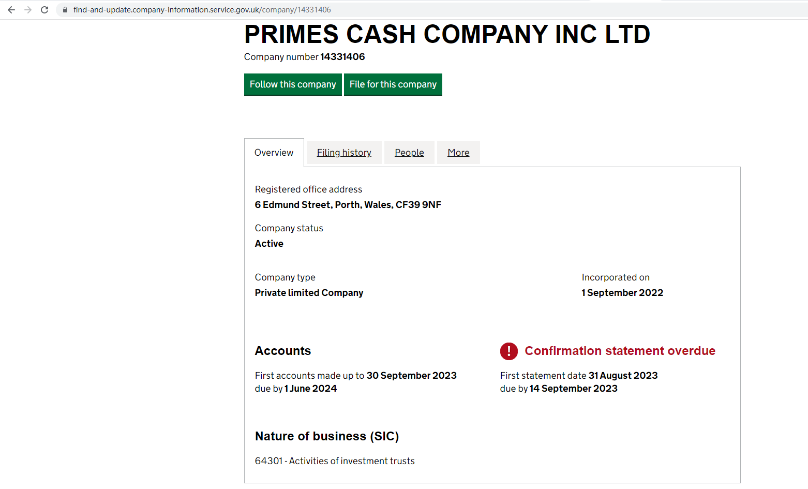Select the Overview tab
This screenshot has height=489, width=808.
click(x=274, y=153)
